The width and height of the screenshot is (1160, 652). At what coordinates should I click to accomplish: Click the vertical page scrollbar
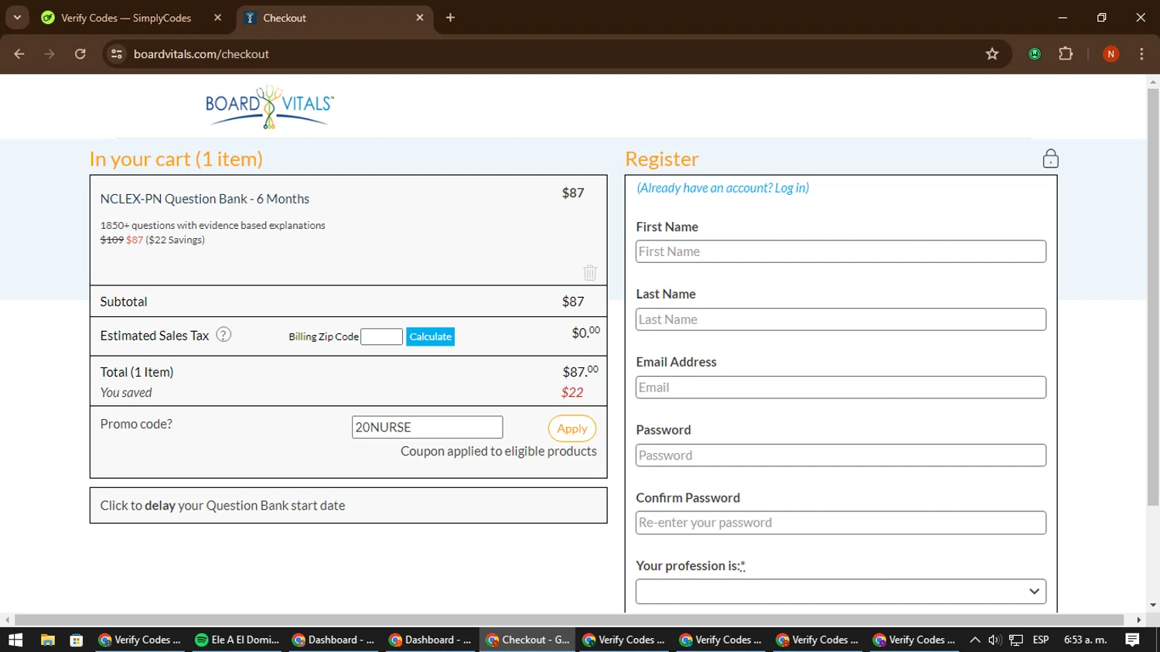pyautogui.click(x=1153, y=297)
